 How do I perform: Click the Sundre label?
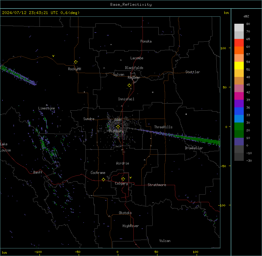[89, 119]
